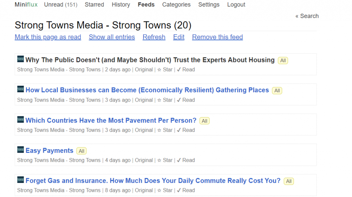This screenshot has width=352, height=197.
Task: Refresh the Strong Towns feed
Action: [154, 37]
